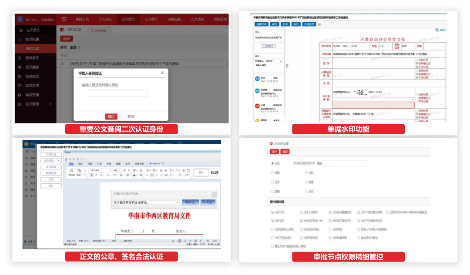Check the 允许上传附件 checkbox

point(301,212)
